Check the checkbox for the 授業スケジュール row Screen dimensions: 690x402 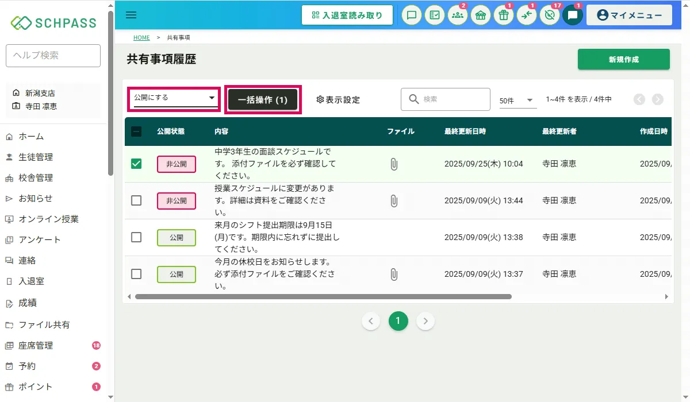point(136,200)
